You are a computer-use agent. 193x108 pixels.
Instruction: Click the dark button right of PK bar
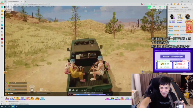click(x=108, y=95)
